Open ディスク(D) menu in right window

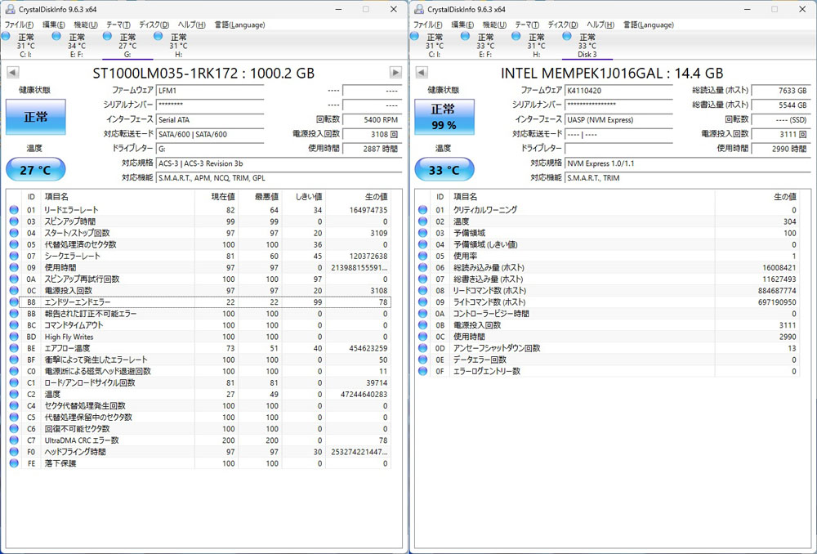click(x=563, y=25)
